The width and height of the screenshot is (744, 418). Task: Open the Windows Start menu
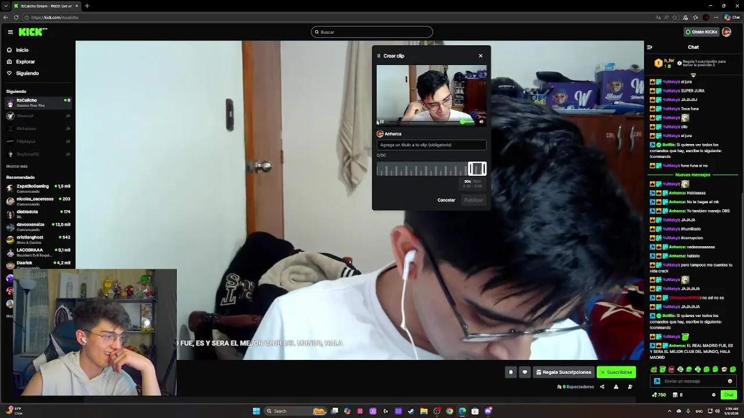pos(256,411)
